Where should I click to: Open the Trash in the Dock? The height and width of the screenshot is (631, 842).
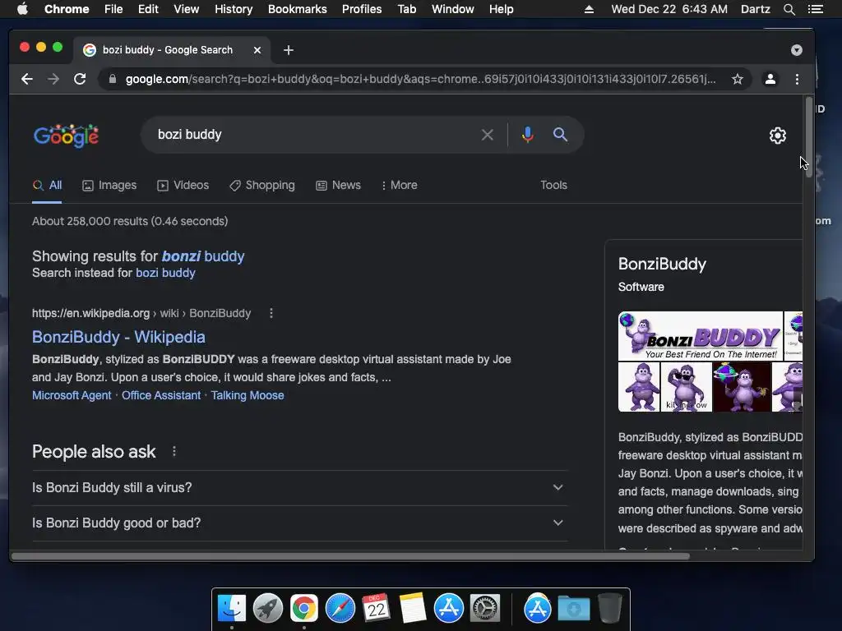610,609
